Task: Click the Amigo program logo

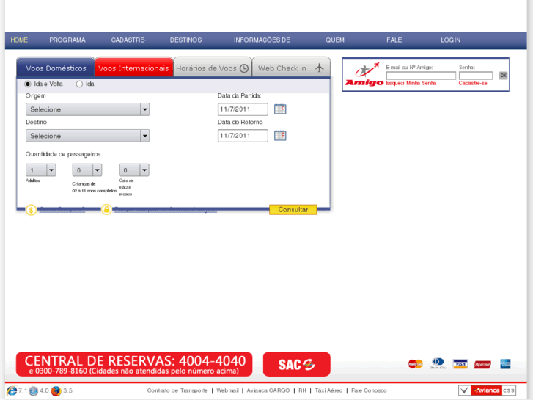Action: (364, 74)
